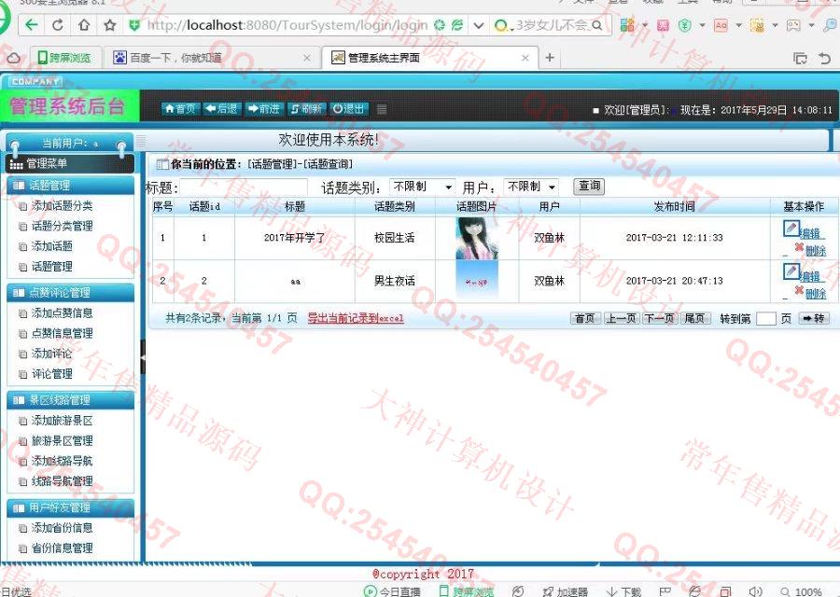
Task: Open 评论管理 menu item
Action: 51,374
